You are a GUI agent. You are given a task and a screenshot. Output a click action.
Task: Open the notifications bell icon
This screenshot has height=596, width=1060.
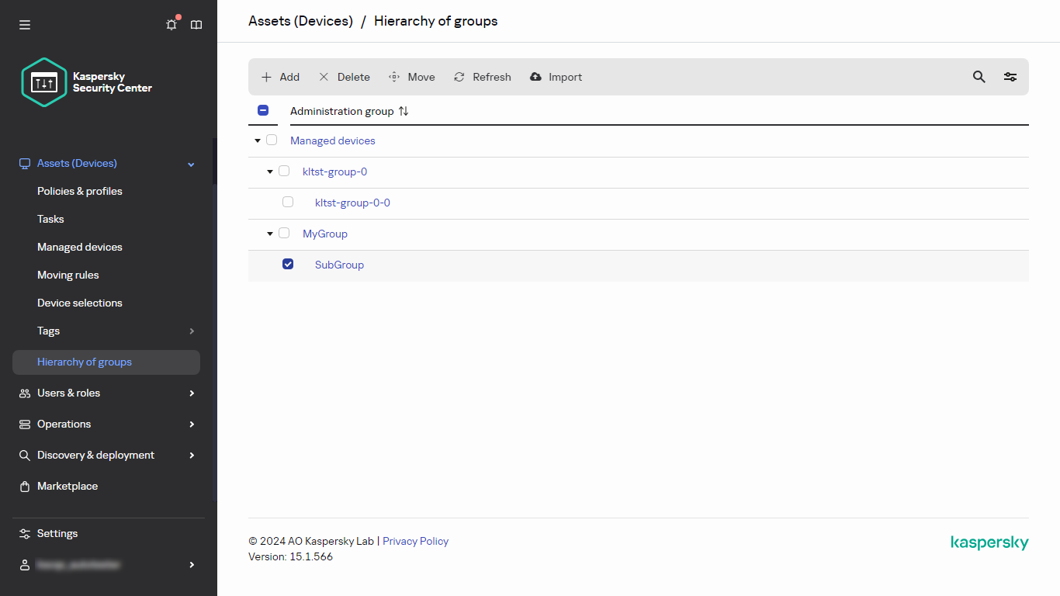[171, 25]
